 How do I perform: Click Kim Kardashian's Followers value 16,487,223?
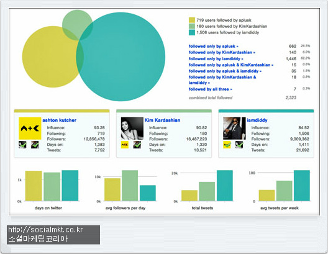coord(196,139)
